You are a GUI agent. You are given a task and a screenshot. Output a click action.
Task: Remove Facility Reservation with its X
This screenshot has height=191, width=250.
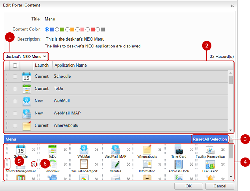(x=223, y=150)
